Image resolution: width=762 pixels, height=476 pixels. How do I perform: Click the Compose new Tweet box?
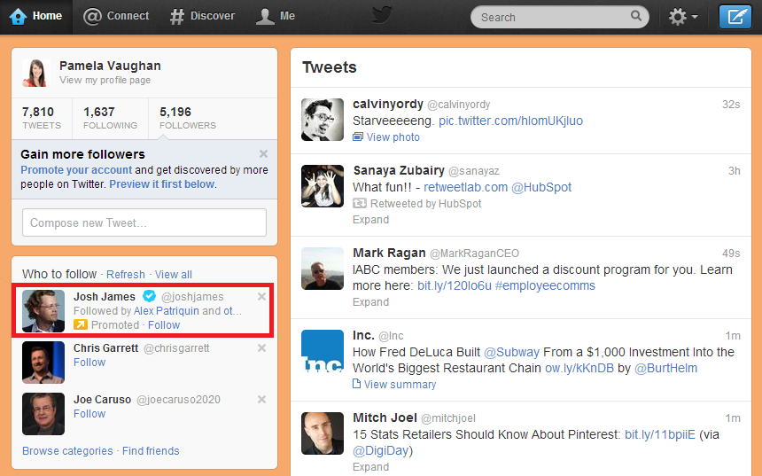tap(144, 222)
